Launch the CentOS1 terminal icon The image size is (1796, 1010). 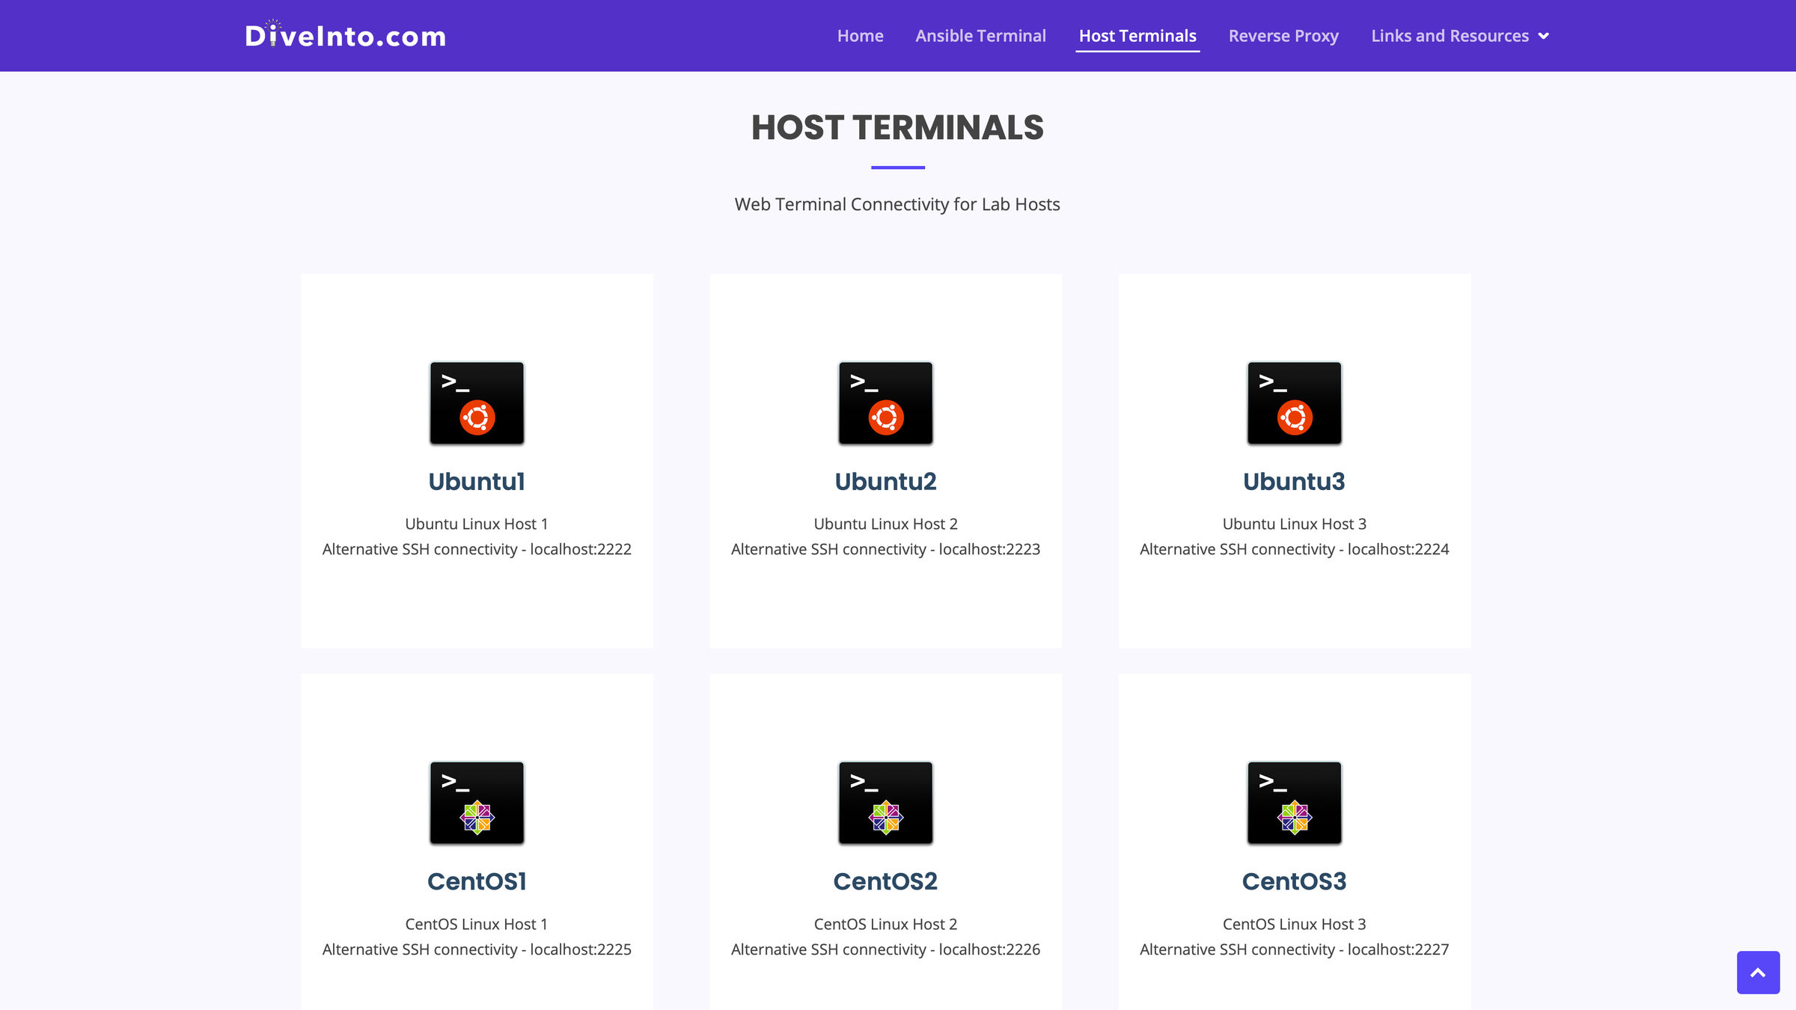tap(477, 803)
